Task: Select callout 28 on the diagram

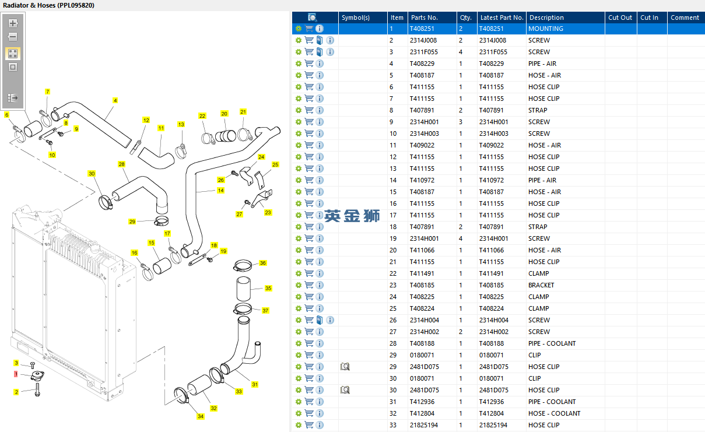Action: tap(121, 164)
